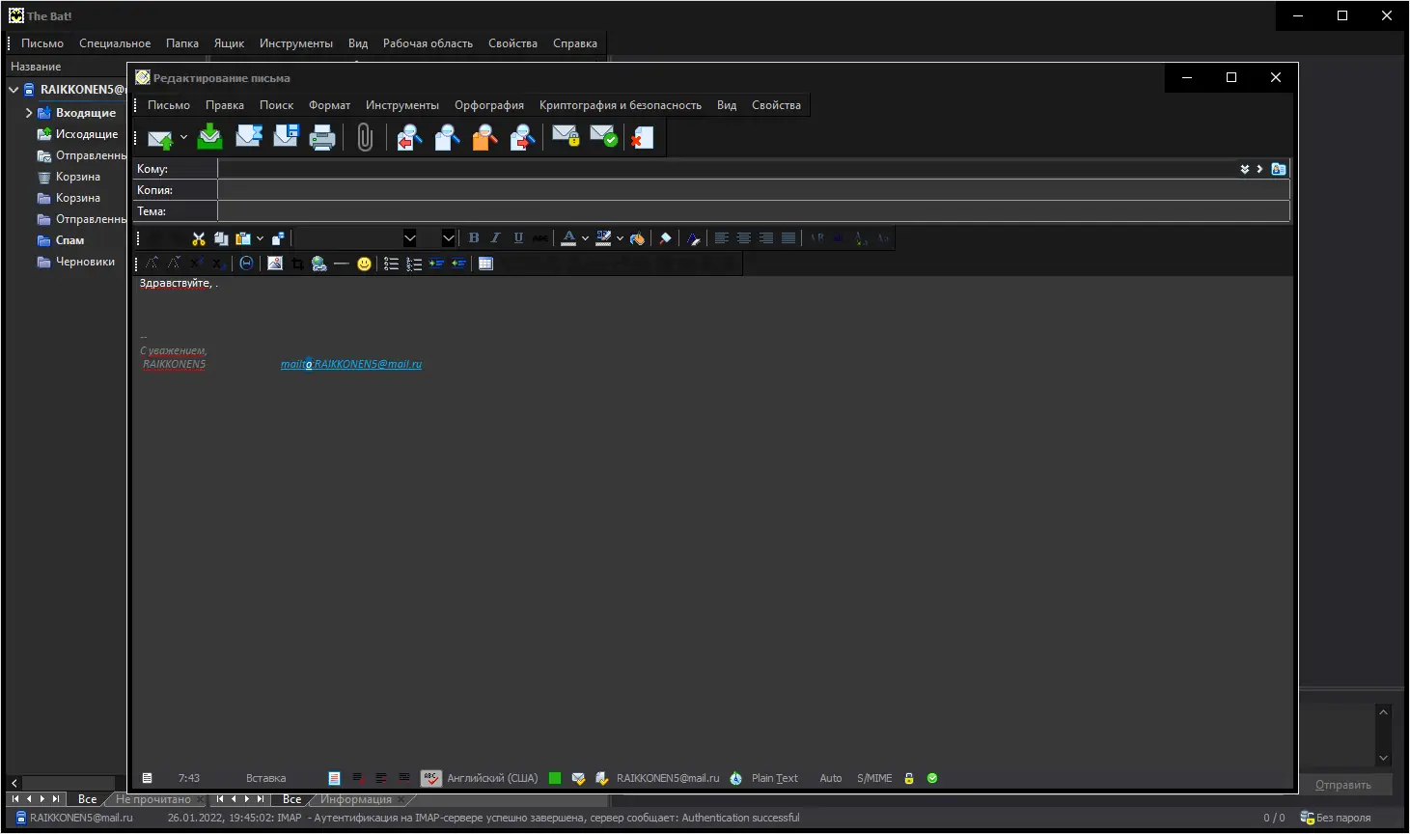Click the search-with-red-right-arrow icon

(x=522, y=138)
